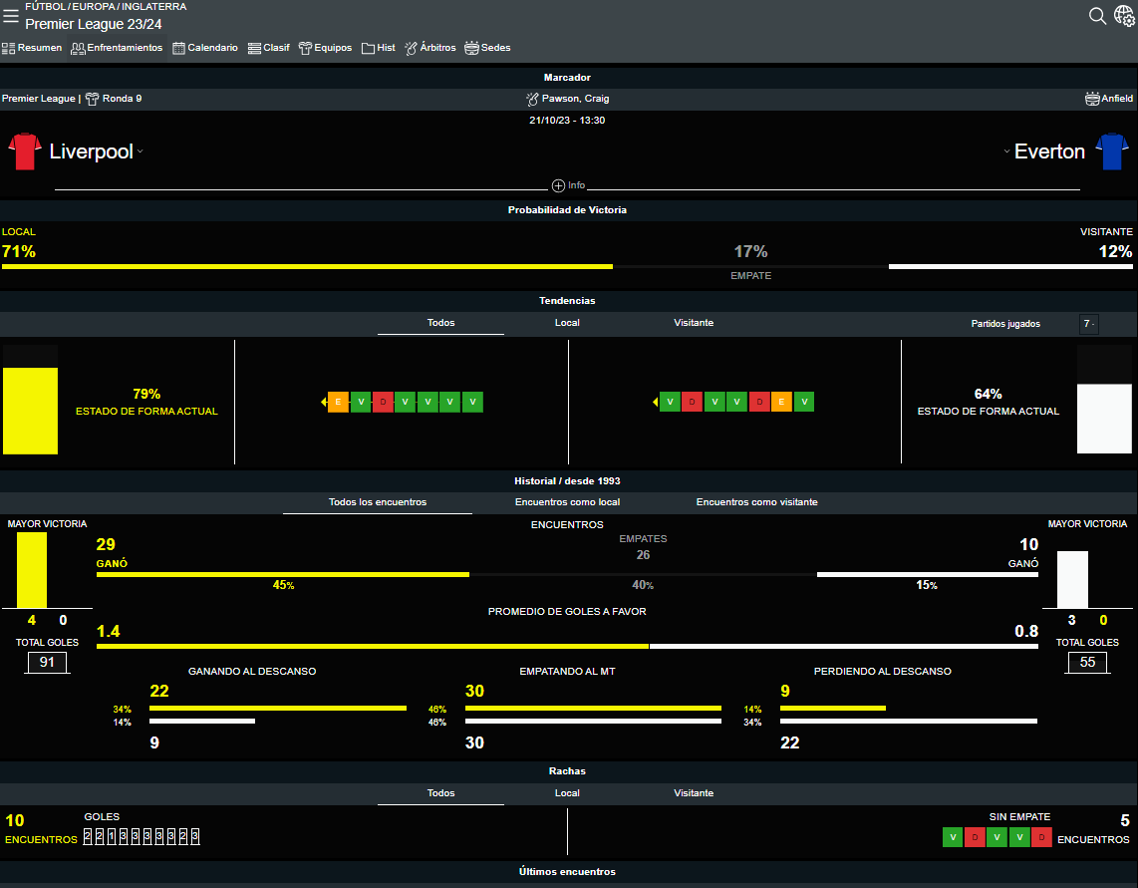Click the yellow local win probability bar
This screenshot has height=888, width=1138.
[x=307, y=266]
